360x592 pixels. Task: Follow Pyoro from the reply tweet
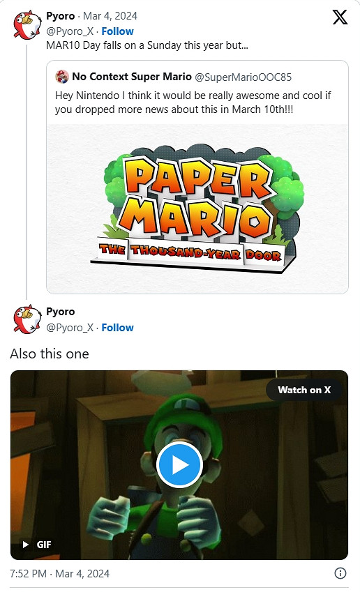tap(117, 328)
